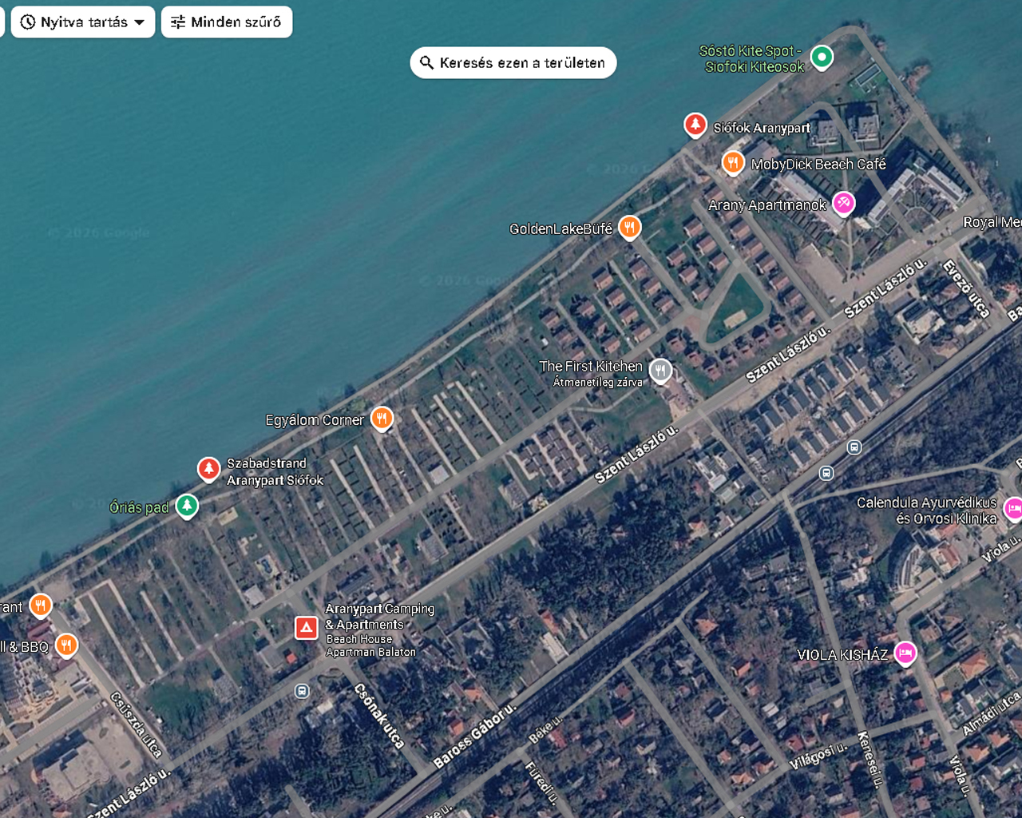Click The First Kitchen restaurant marker

pyautogui.click(x=660, y=370)
